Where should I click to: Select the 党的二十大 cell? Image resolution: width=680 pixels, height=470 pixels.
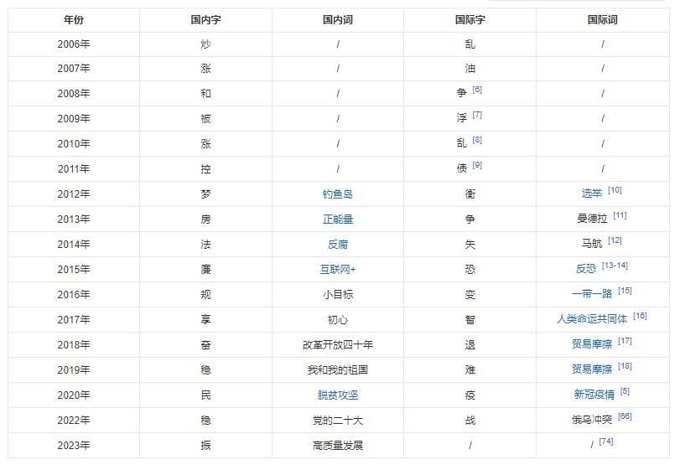coord(337,421)
